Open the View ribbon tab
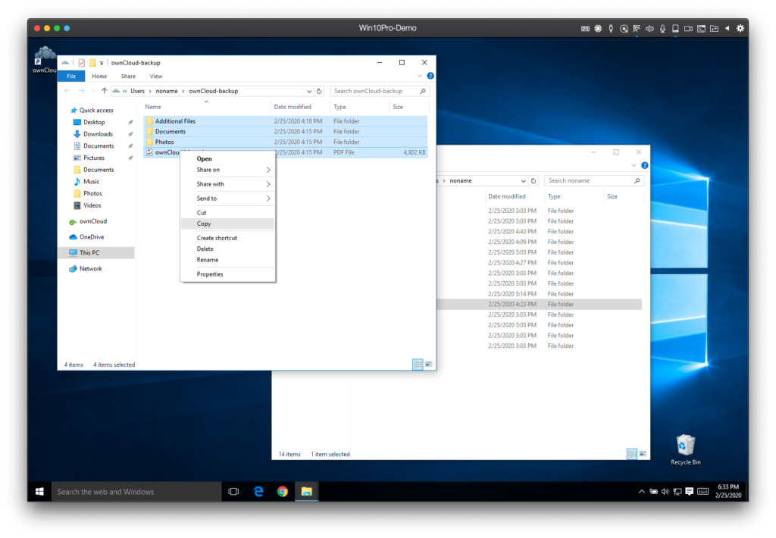The height and width of the screenshot is (538, 776). (156, 77)
